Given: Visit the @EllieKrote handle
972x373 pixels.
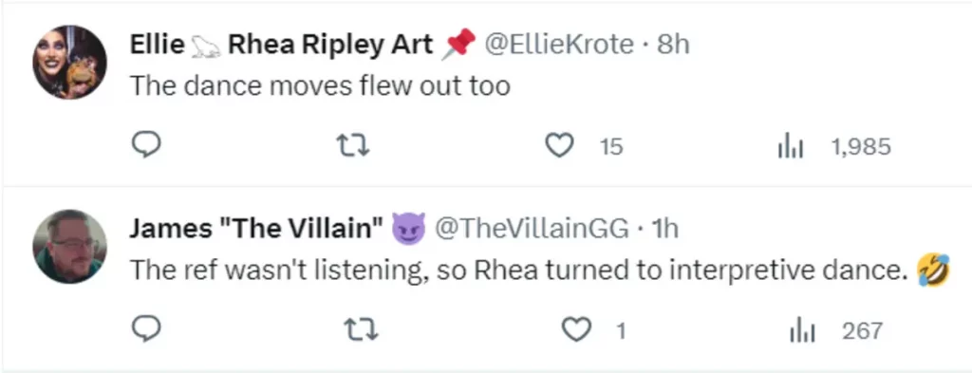Looking at the screenshot, I should point(558,45).
